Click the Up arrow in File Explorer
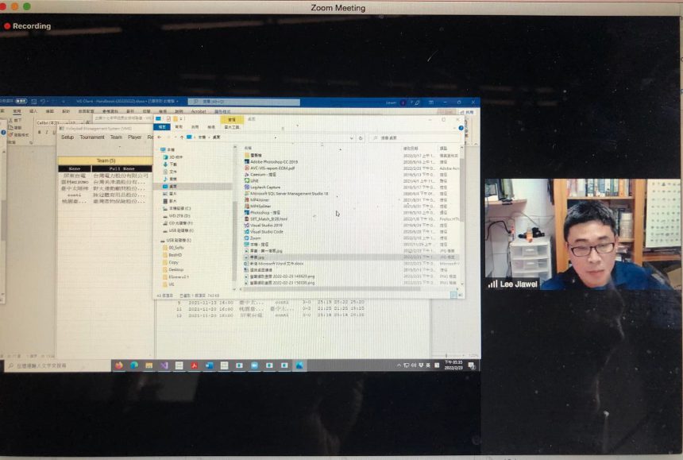The width and height of the screenshot is (683, 460). pyautogui.click(x=182, y=137)
